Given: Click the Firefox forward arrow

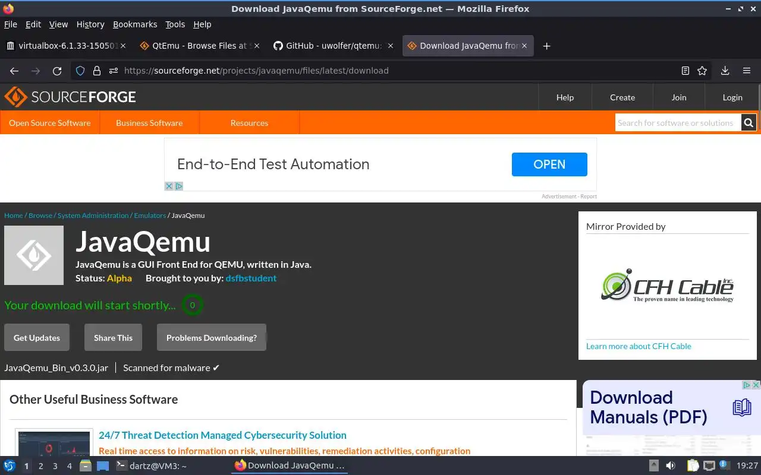Looking at the screenshot, I should tap(36, 71).
